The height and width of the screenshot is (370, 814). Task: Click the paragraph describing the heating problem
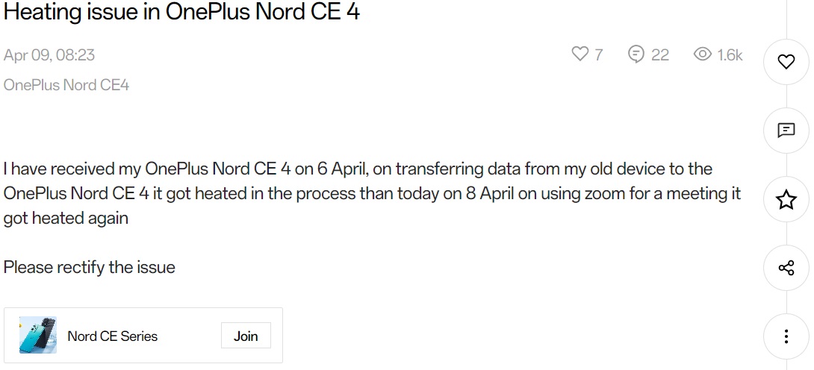coord(372,193)
